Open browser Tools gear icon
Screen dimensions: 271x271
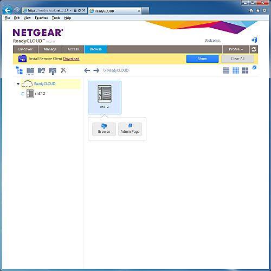click(264, 10)
